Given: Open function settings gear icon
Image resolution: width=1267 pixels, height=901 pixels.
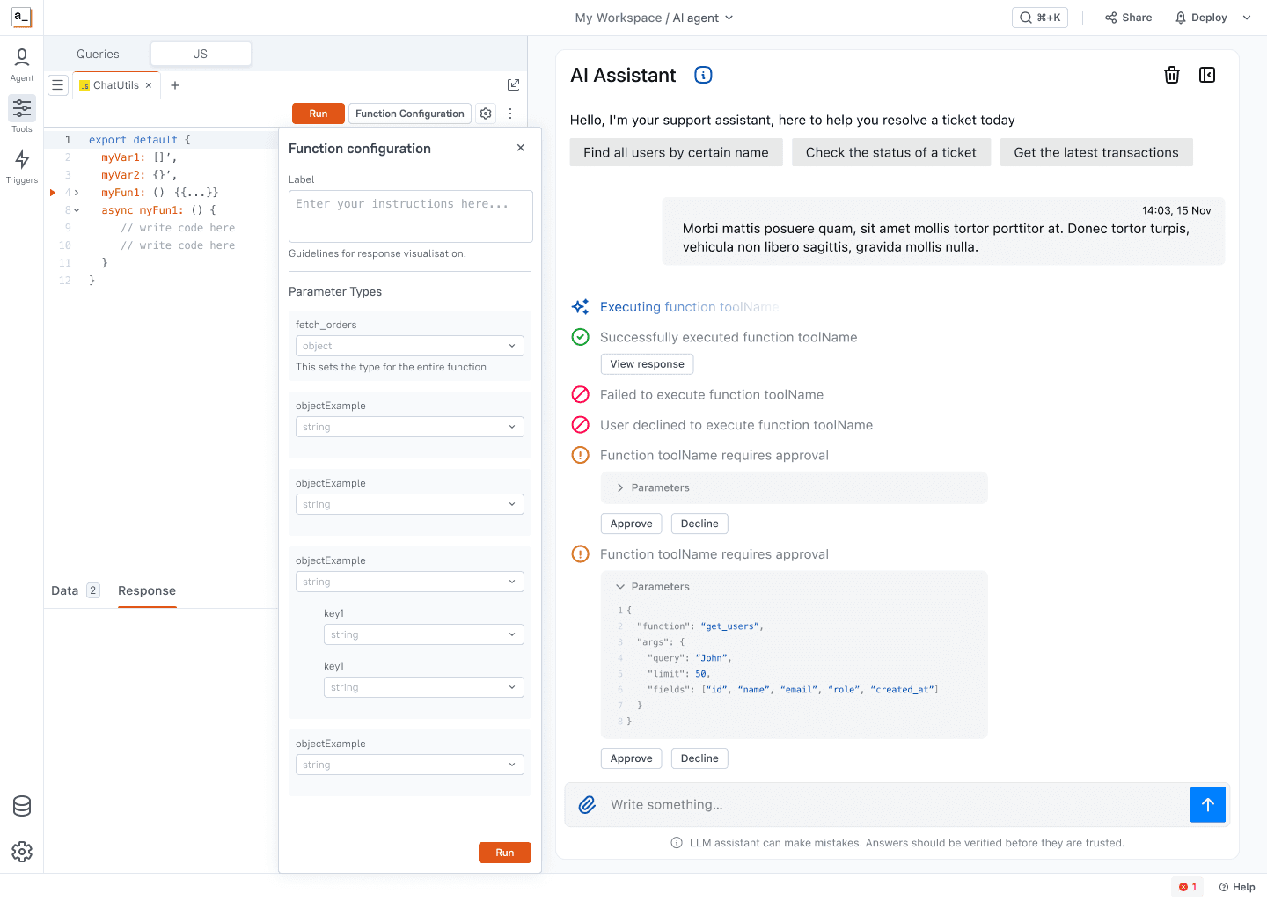Looking at the screenshot, I should pos(486,114).
